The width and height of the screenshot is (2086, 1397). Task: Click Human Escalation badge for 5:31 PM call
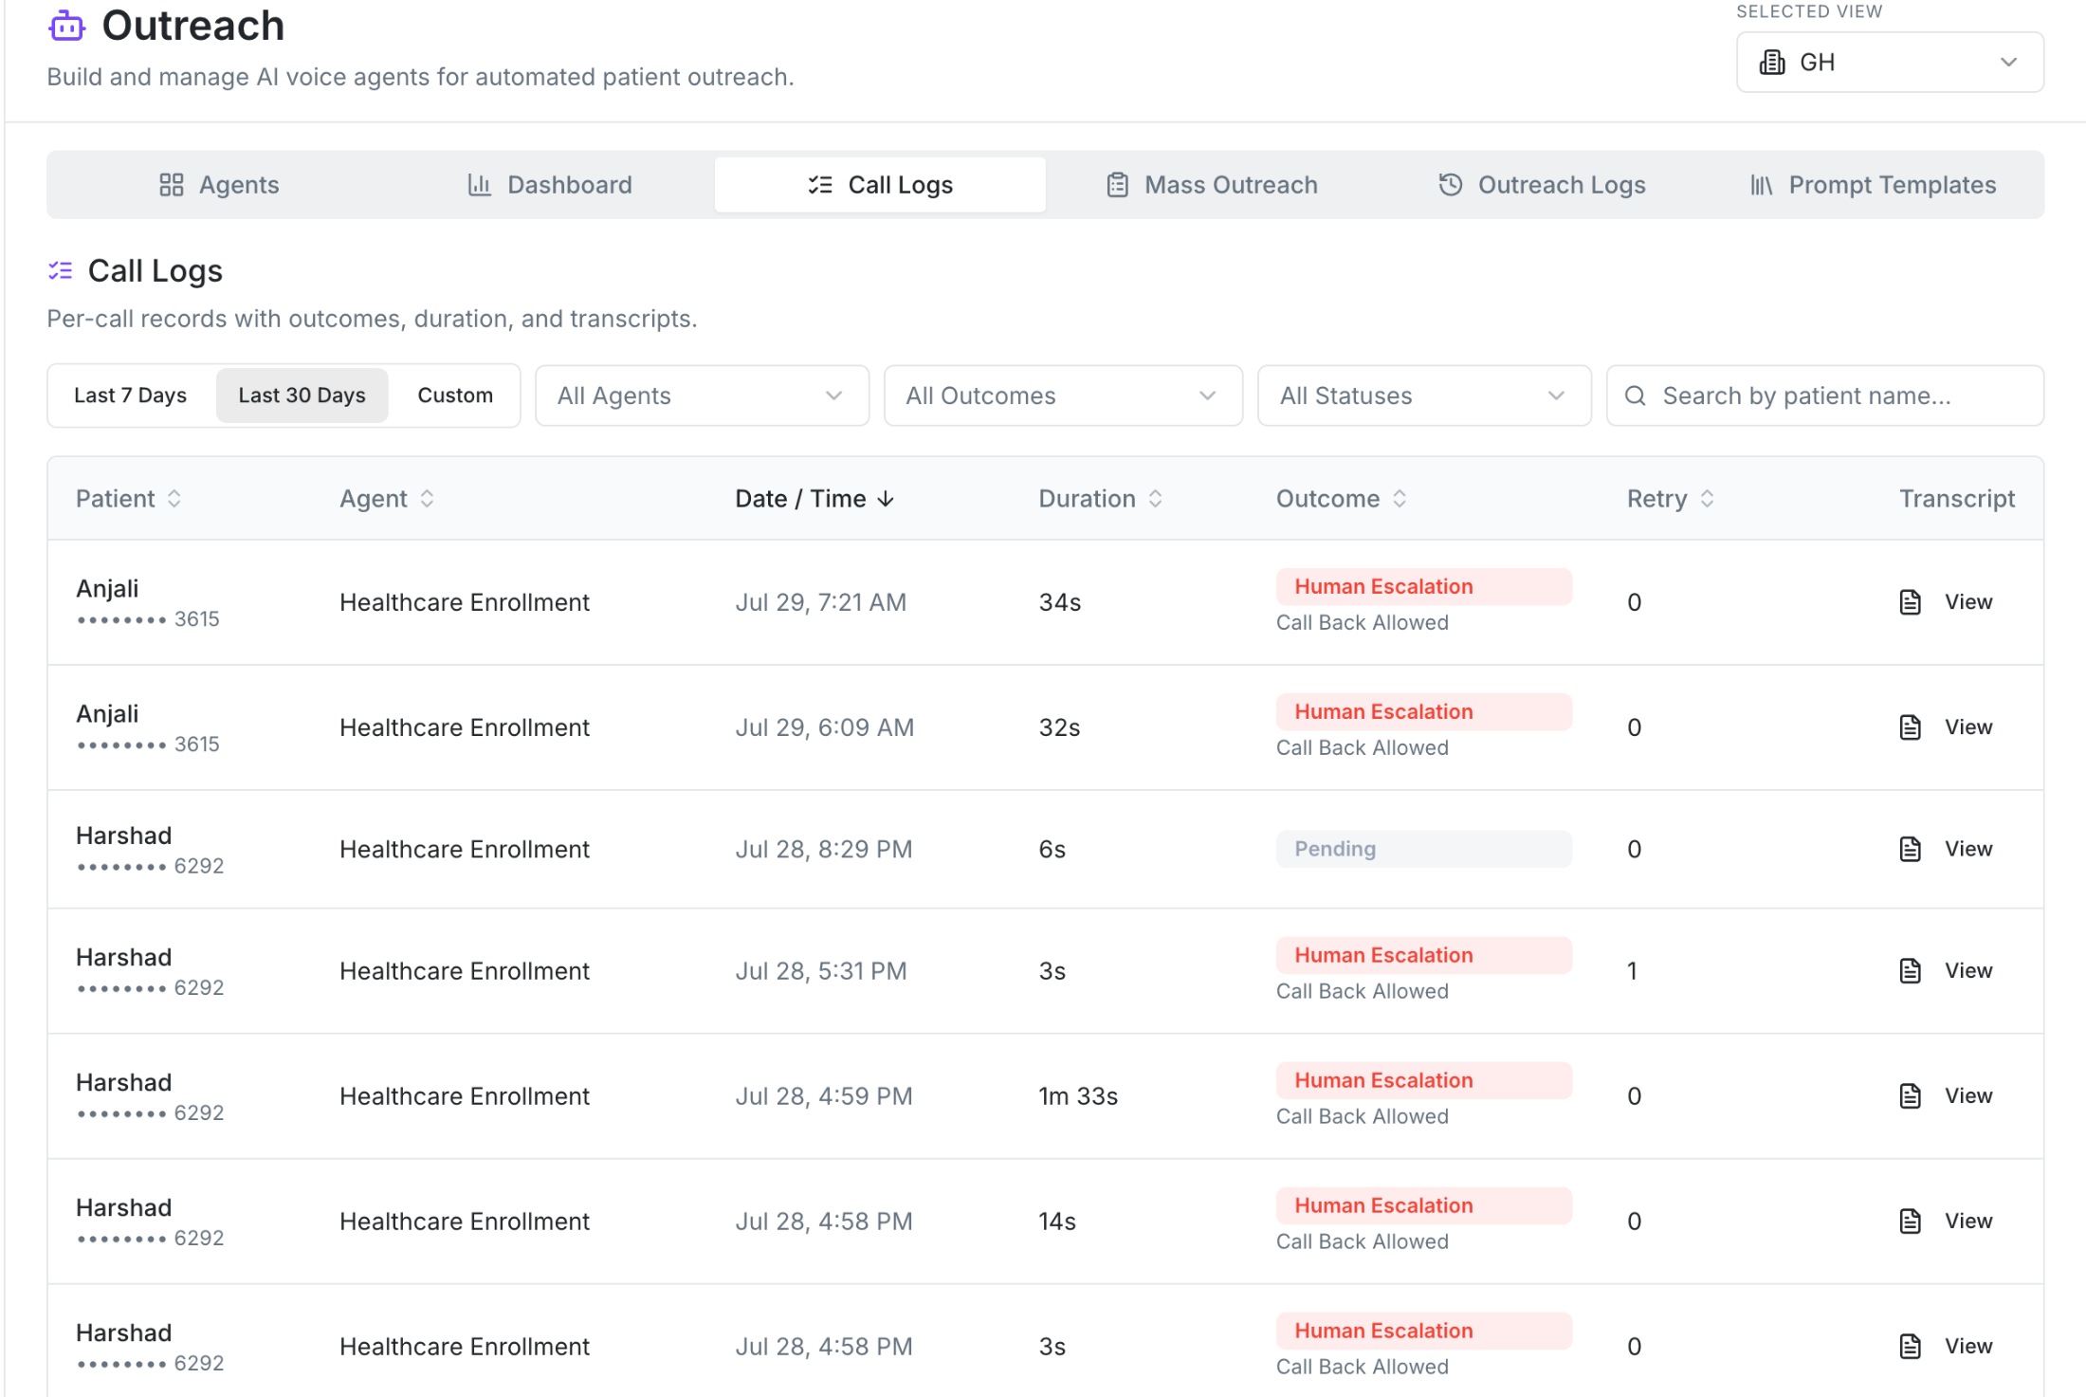tap(1423, 955)
